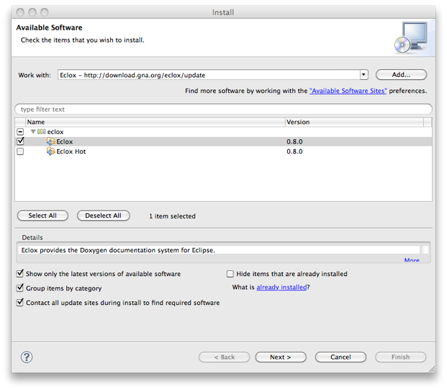Open the already installed link
This screenshot has width=447, height=390.
point(281,287)
